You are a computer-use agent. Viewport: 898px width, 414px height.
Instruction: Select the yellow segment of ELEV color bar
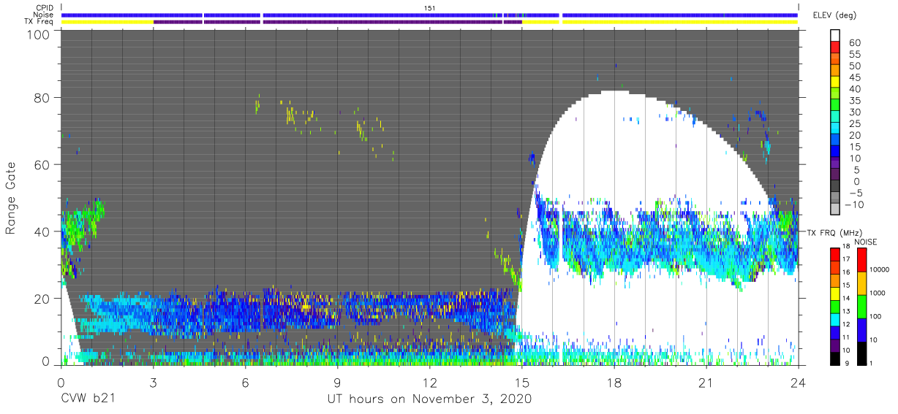(x=835, y=83)
